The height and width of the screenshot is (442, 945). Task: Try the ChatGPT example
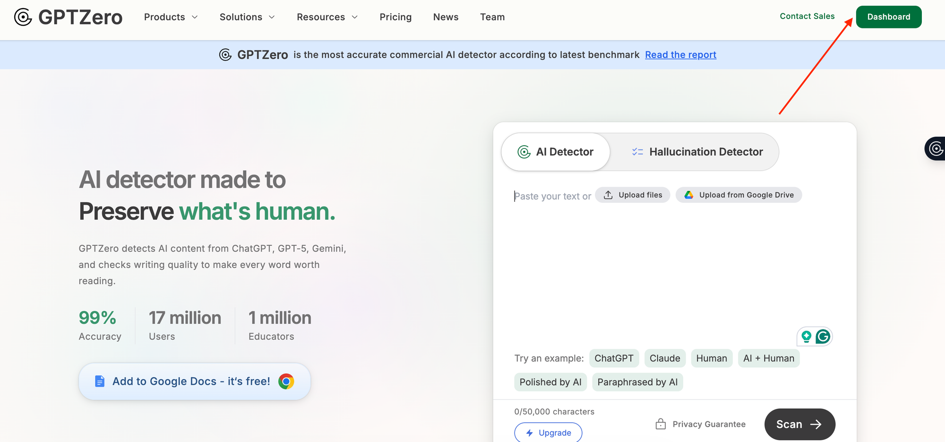[614, 358]
